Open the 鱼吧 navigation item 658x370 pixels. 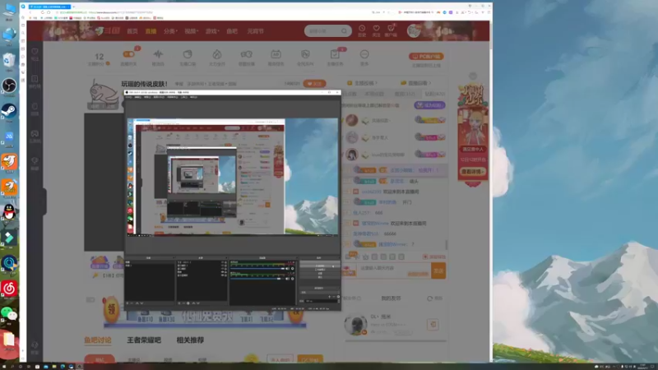(232, 31)
